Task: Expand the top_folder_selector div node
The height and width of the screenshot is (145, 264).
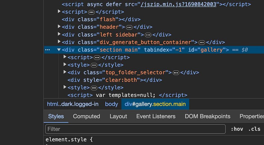Action: [65, 72]
